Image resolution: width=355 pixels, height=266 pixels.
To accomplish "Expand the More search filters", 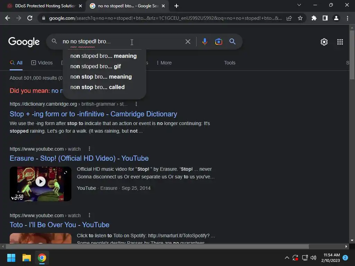I will (x=164, y=63).
